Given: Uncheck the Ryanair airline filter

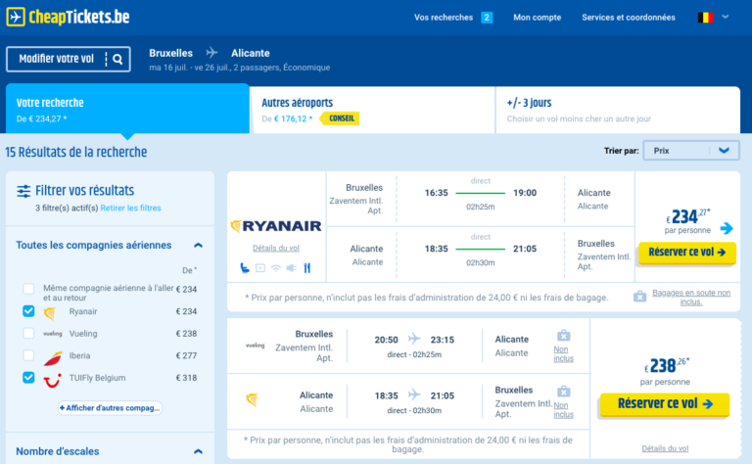Looking at the screenshot, I should 28,311.
